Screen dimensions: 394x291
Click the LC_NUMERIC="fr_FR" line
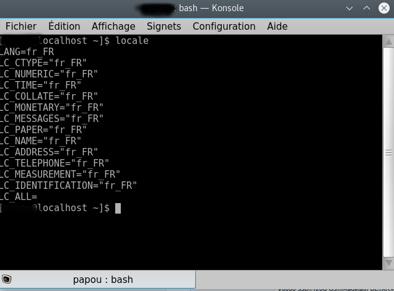[x=49, y=74]
